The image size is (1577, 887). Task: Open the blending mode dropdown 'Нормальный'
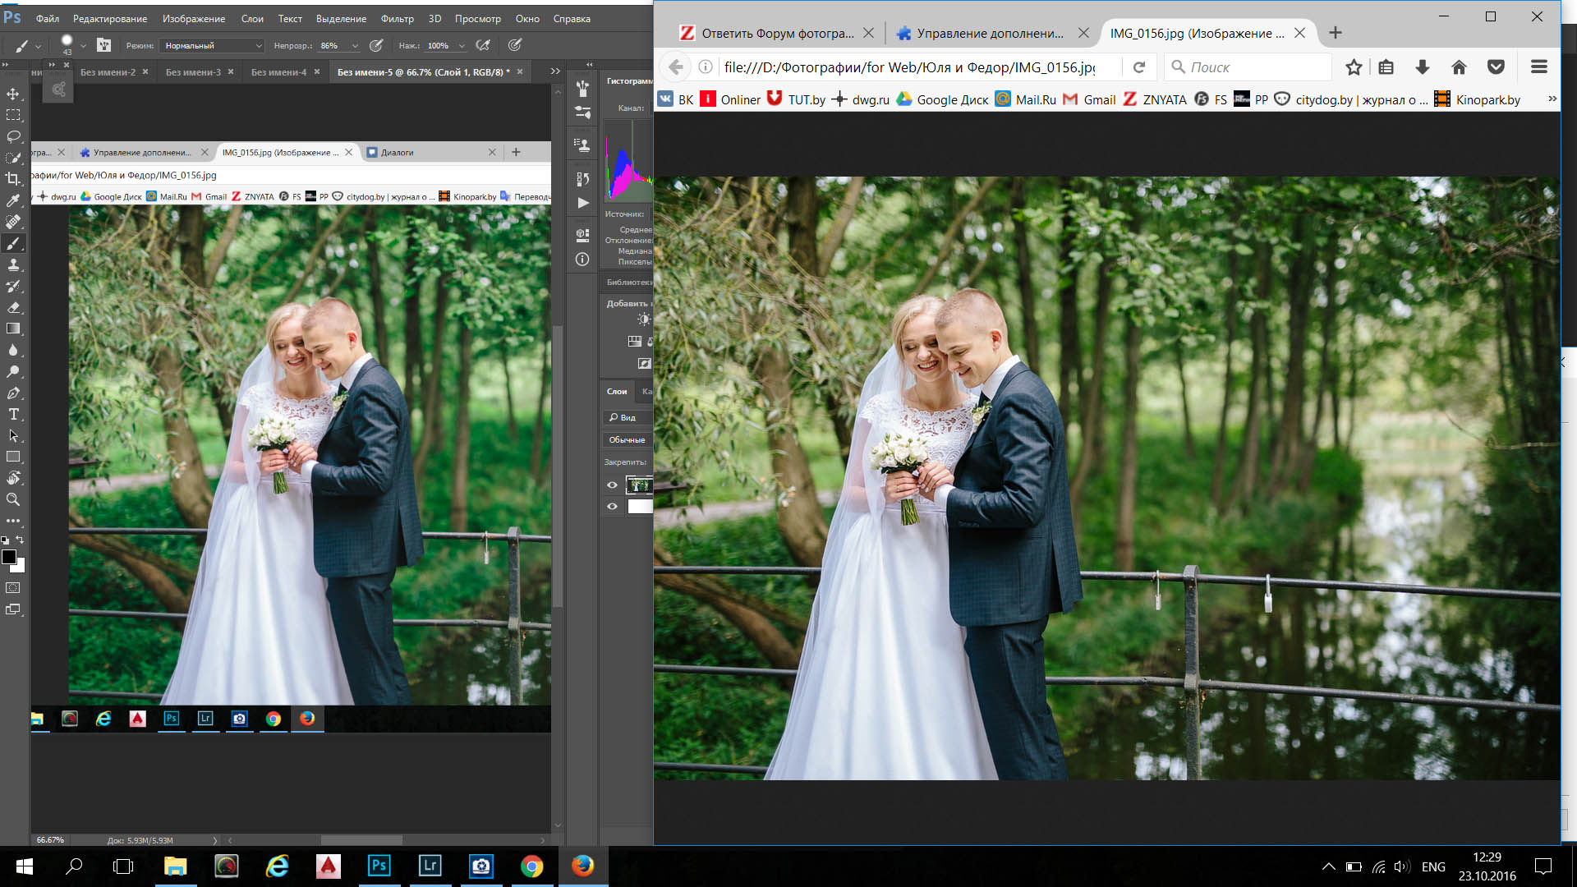212,46
